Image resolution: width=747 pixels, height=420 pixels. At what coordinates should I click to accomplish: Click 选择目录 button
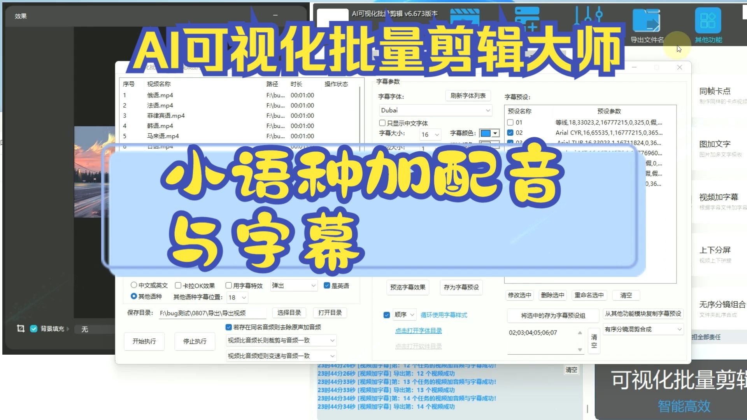click(x=289, y=313)
